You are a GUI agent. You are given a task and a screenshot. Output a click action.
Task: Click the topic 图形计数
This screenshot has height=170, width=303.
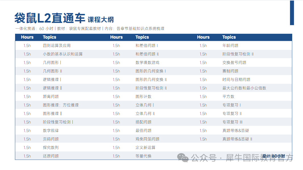[x=143, y=97]
